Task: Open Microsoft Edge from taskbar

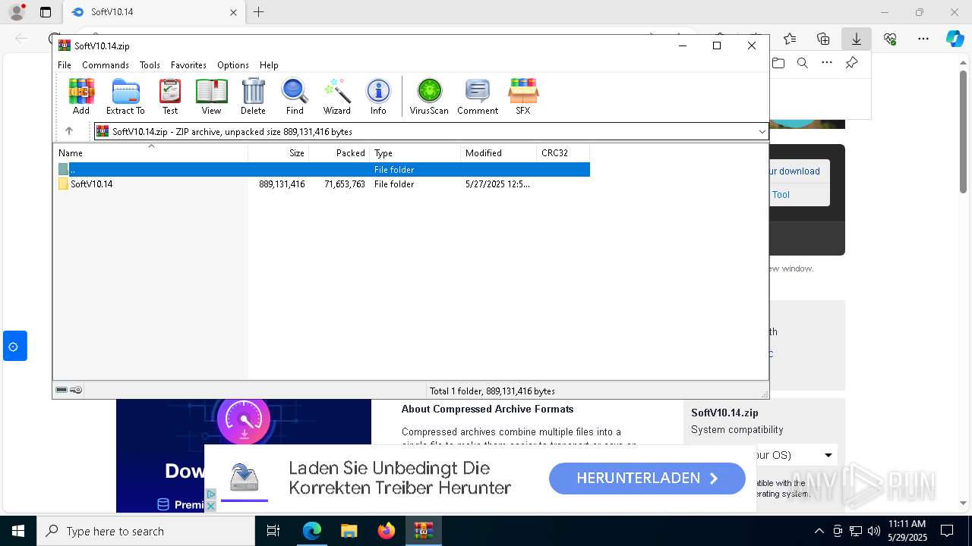Action: click(x=311, y=531)
